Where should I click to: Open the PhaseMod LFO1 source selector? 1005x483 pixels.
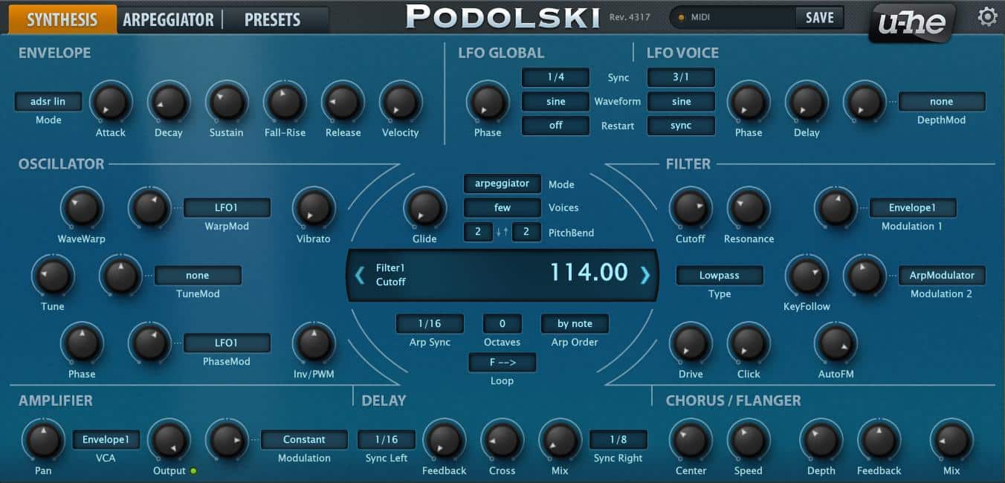(227, 343)
